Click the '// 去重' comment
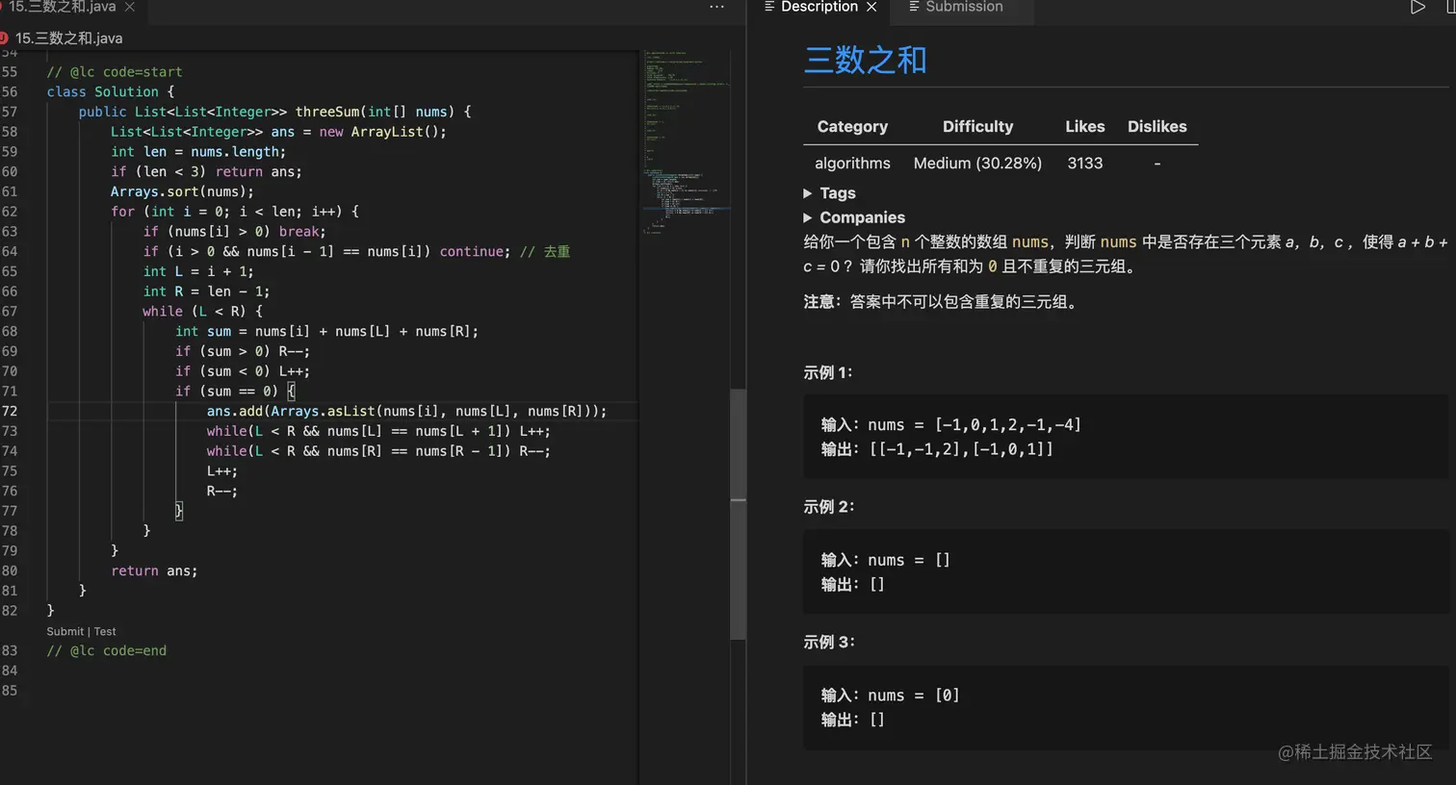The image size is (1456, 785). pos(545,252)
